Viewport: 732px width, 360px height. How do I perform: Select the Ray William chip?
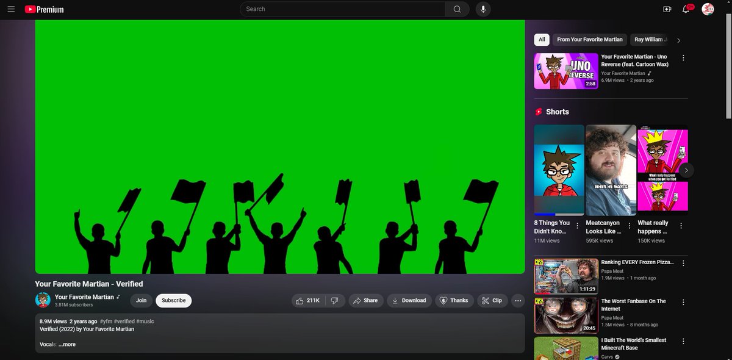[650, 40]
